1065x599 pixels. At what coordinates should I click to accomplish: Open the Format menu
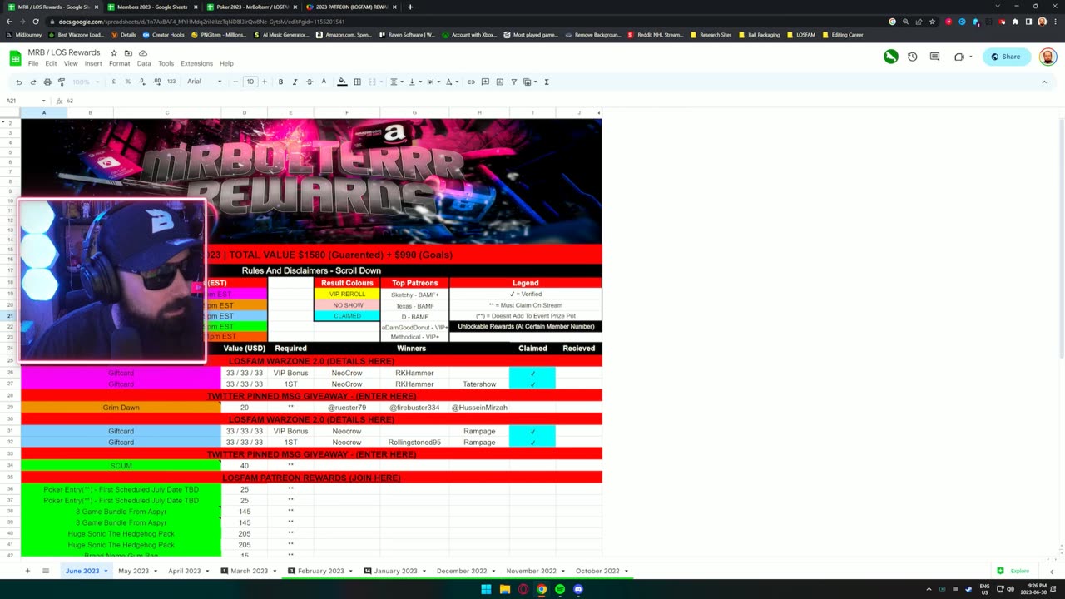point(119,63)
